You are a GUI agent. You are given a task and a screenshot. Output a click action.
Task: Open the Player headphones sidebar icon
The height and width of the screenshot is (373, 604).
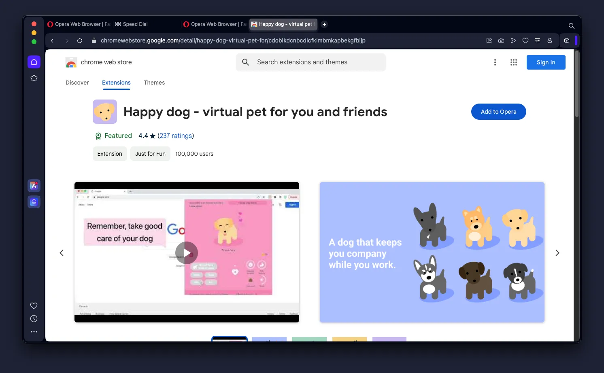[x=34, y=201]
